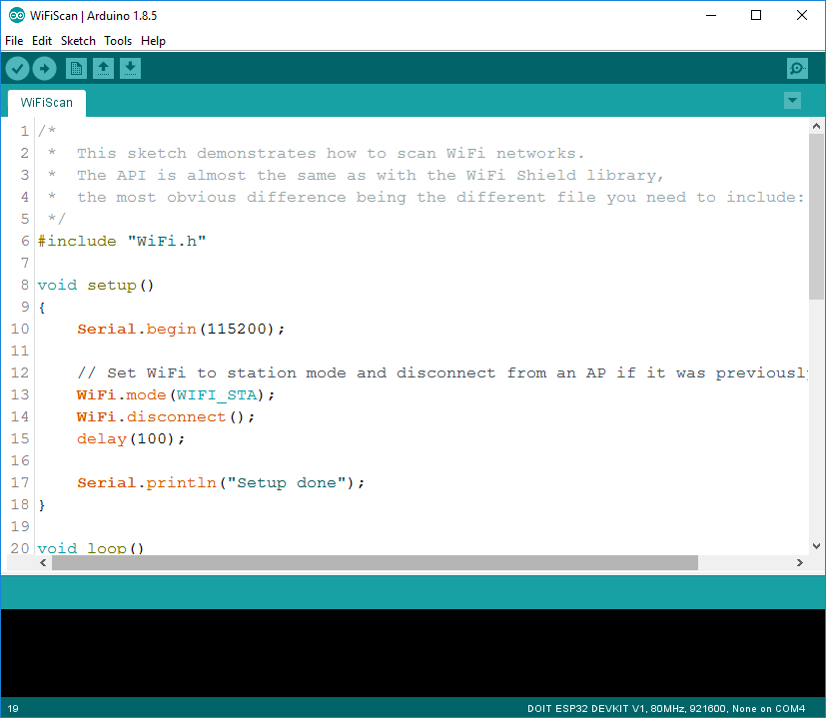Open the Sketch menu

(78, 41)
